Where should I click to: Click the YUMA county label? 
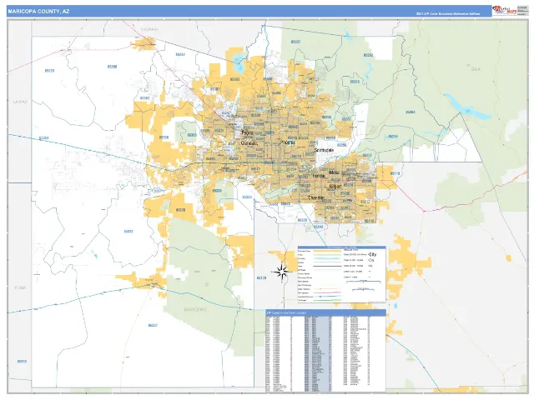pyautogui.click(x=20, y=287)
